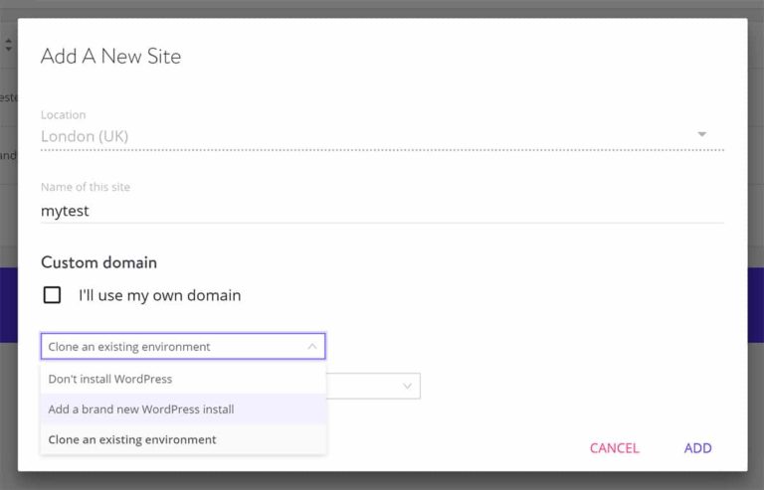Click the "Add A New Site" dialog title

click(110, 57)
